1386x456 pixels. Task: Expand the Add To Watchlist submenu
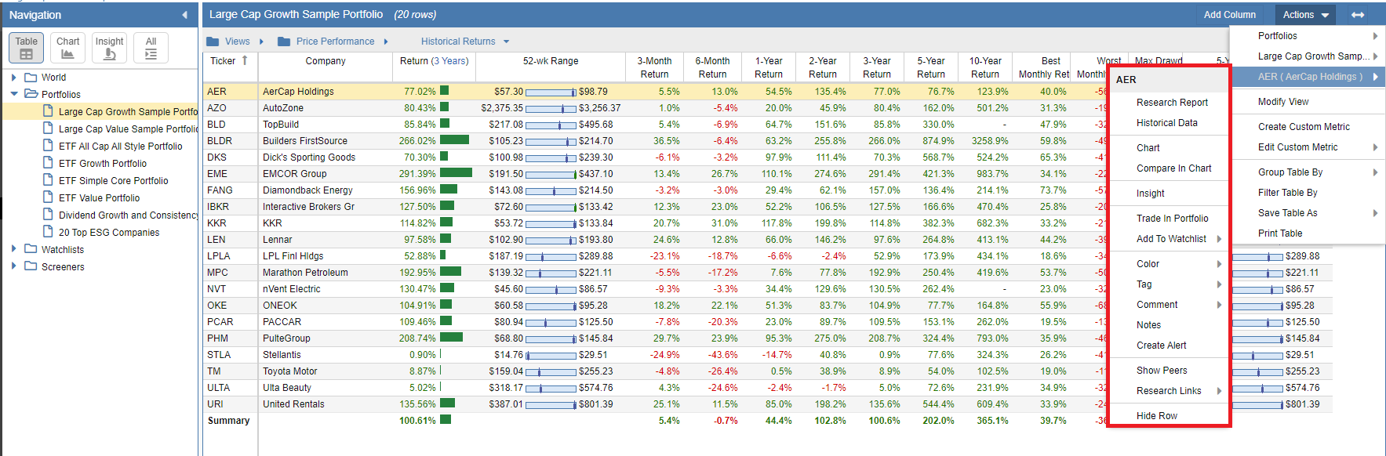(1219, 239)
